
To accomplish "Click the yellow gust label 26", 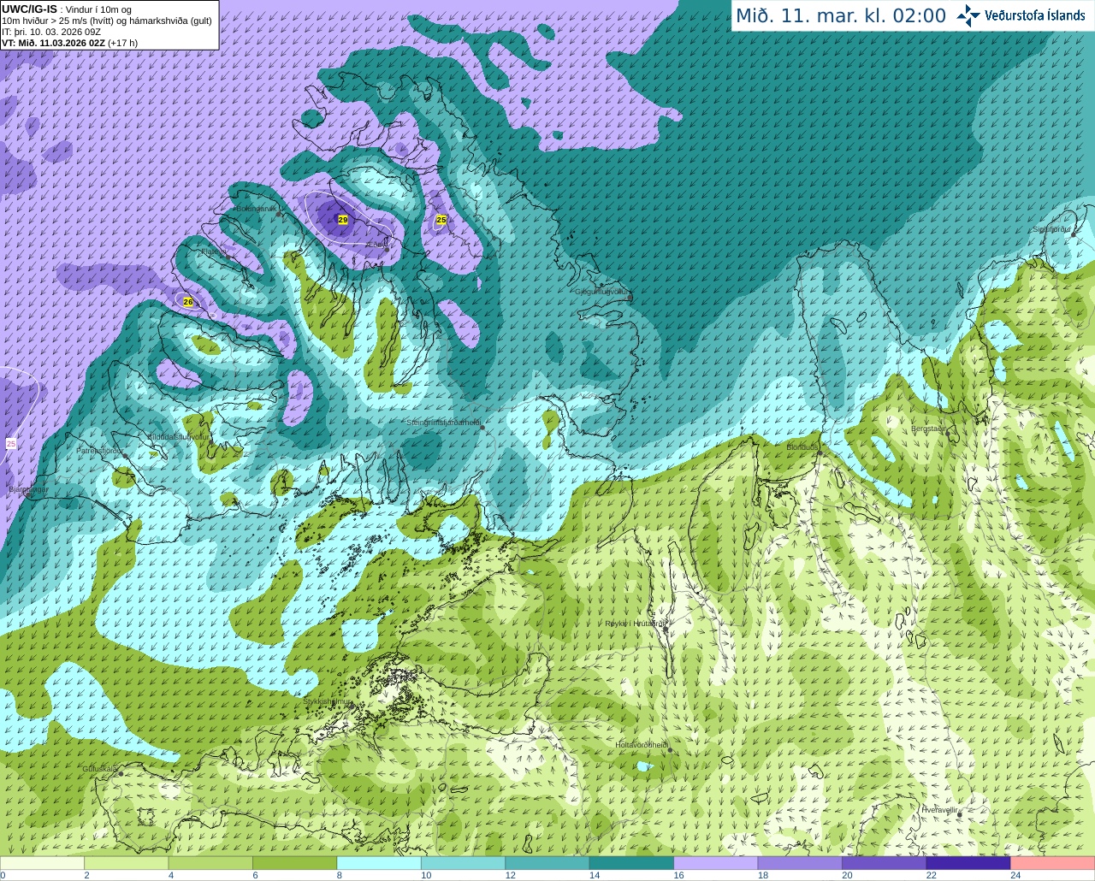I will [x=188, y=302].
